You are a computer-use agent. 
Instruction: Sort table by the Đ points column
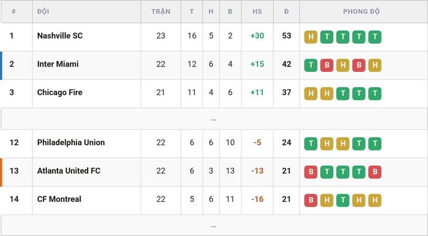(286, 12)
